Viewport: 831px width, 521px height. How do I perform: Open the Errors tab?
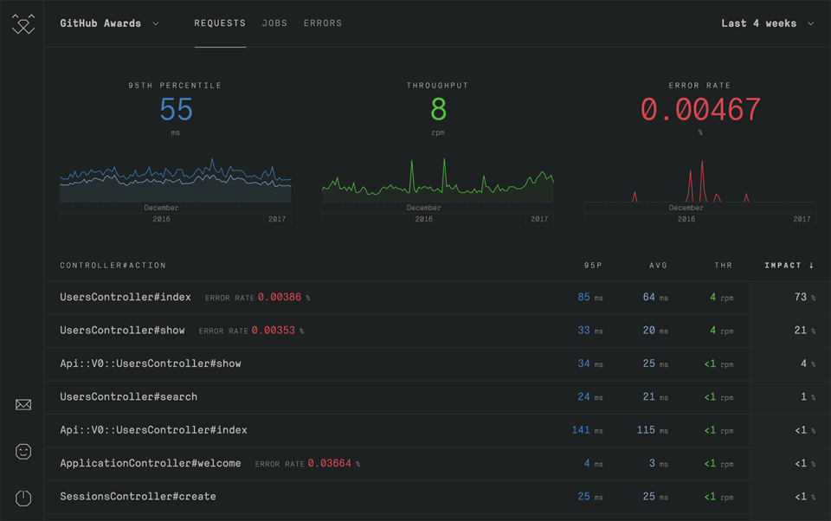(322, 23)
